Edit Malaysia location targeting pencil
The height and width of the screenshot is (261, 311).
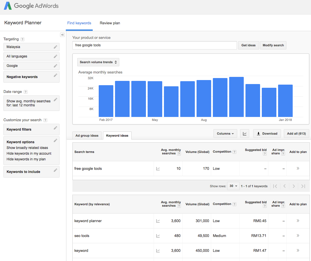pyautogui.click(x=55, y=47)
